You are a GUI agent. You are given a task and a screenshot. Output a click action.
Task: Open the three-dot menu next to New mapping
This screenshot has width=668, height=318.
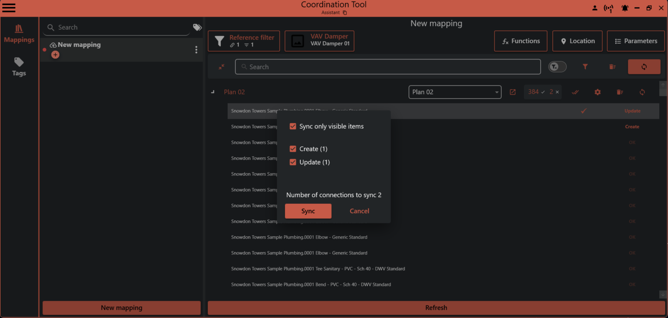coord(196,50)
